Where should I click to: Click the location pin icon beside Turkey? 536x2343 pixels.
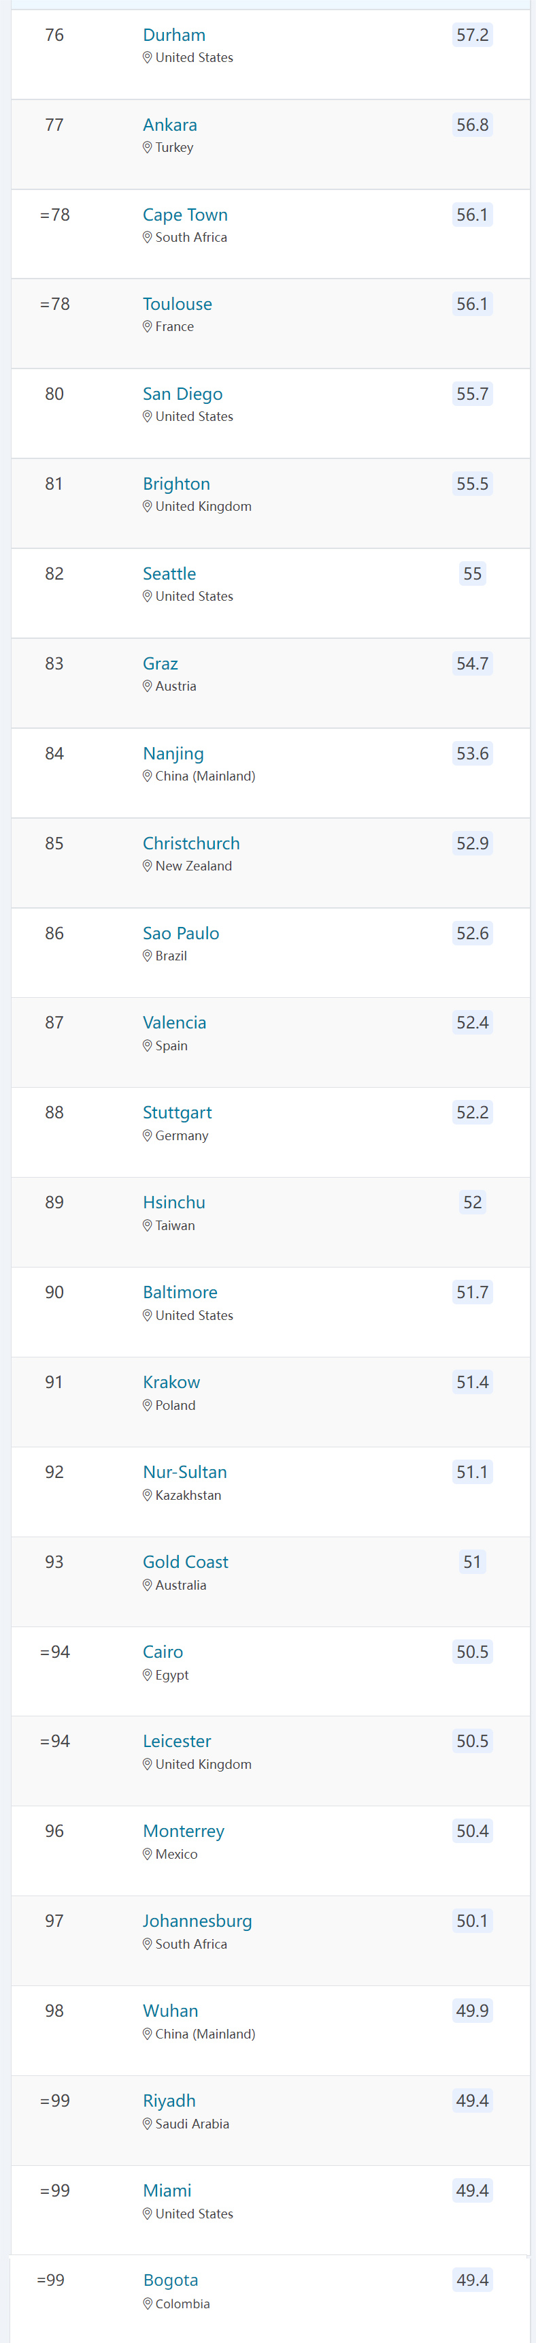(x=147, y=146)
